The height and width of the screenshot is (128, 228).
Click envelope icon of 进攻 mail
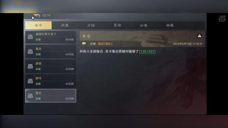[x=30, y=66]
